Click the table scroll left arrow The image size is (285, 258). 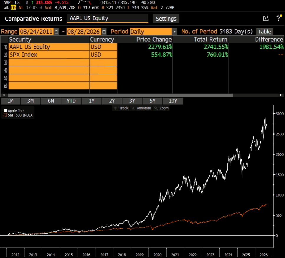pyautogui.click(x=4, y=95)
